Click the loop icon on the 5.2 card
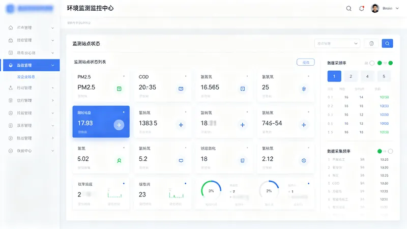This screenshot has width=407, height=229. click(181, 161)
